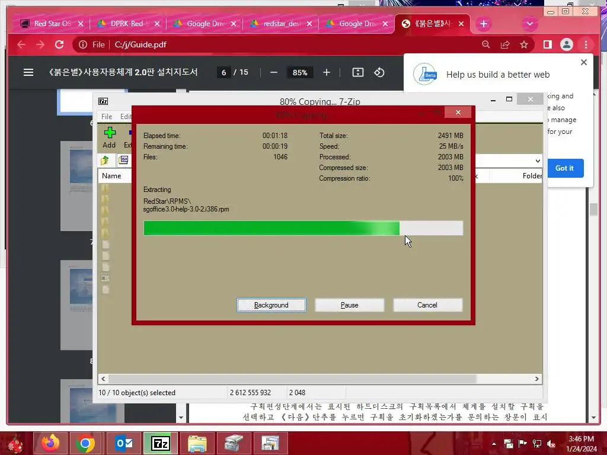Open File Explorer from the taskbar

(197, 443)
